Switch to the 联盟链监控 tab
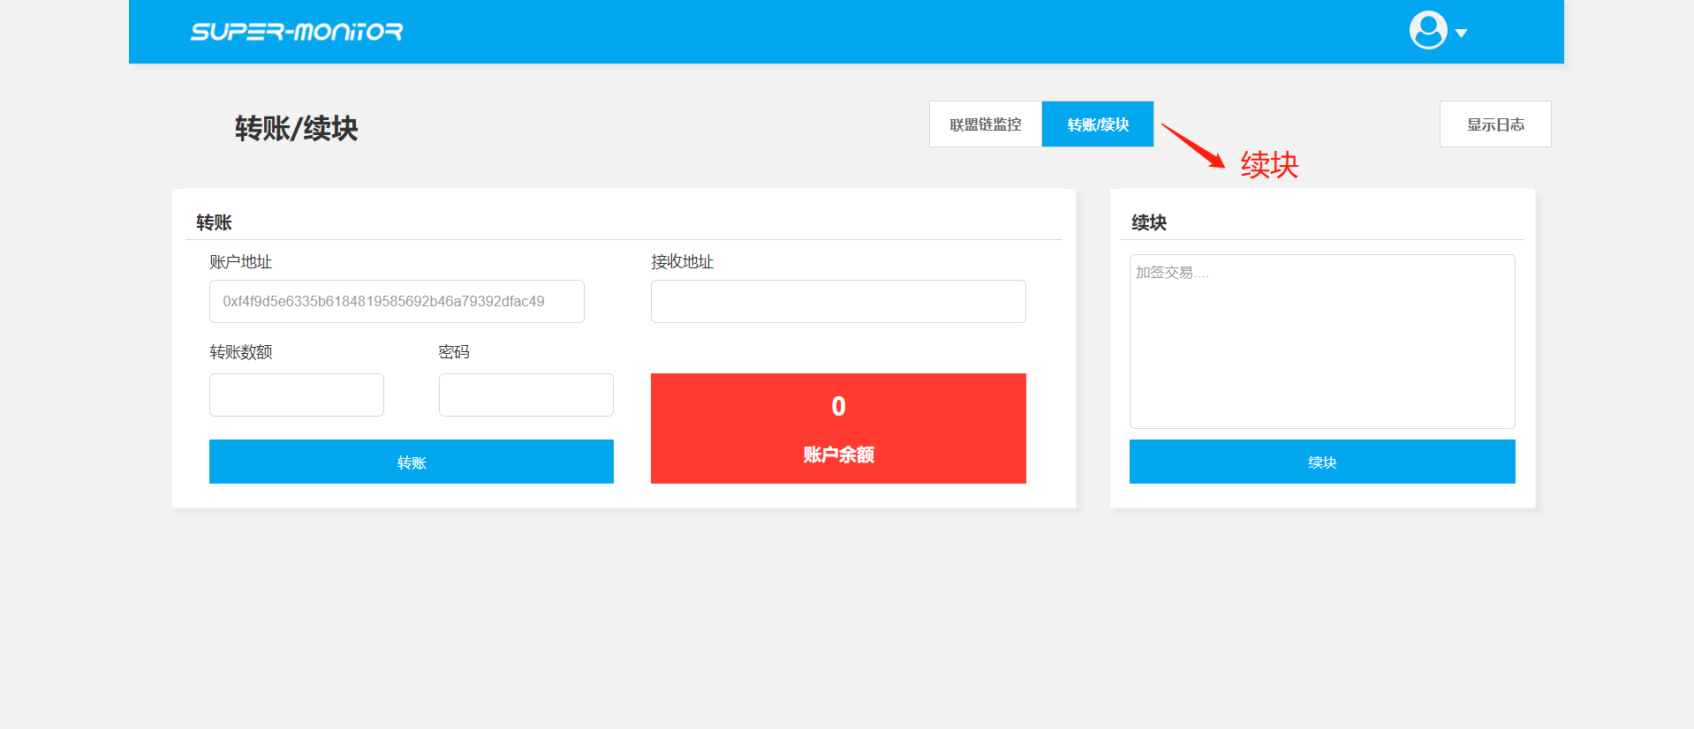This screenshot has width=1694, height=729. (x=985, y=124)
